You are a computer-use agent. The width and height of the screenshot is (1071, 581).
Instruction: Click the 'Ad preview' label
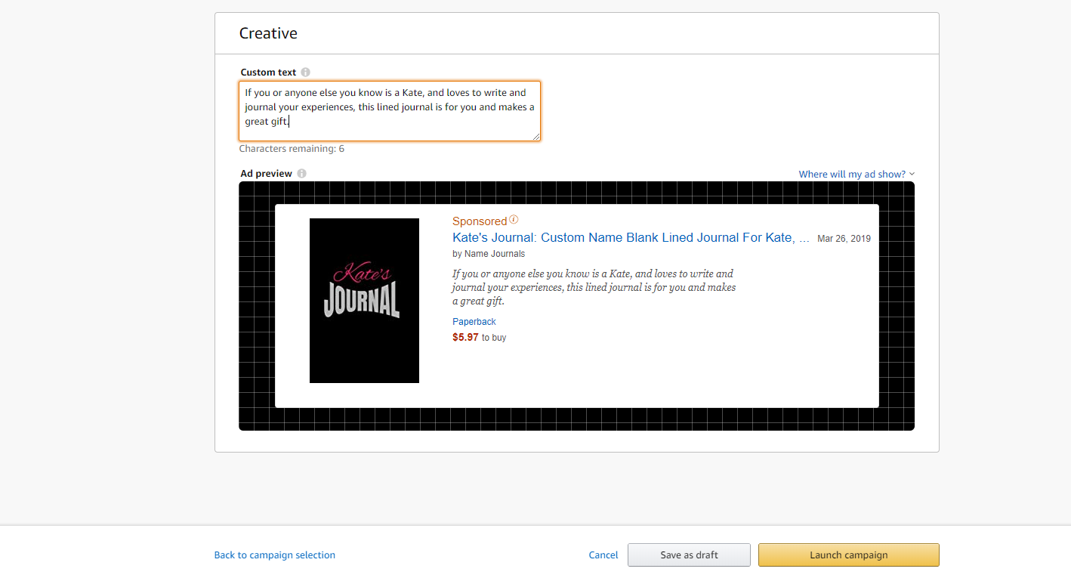pyautogui.click(x=266, y=174)
